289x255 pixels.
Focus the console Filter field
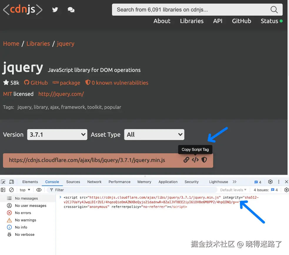(x=132, y=190)
